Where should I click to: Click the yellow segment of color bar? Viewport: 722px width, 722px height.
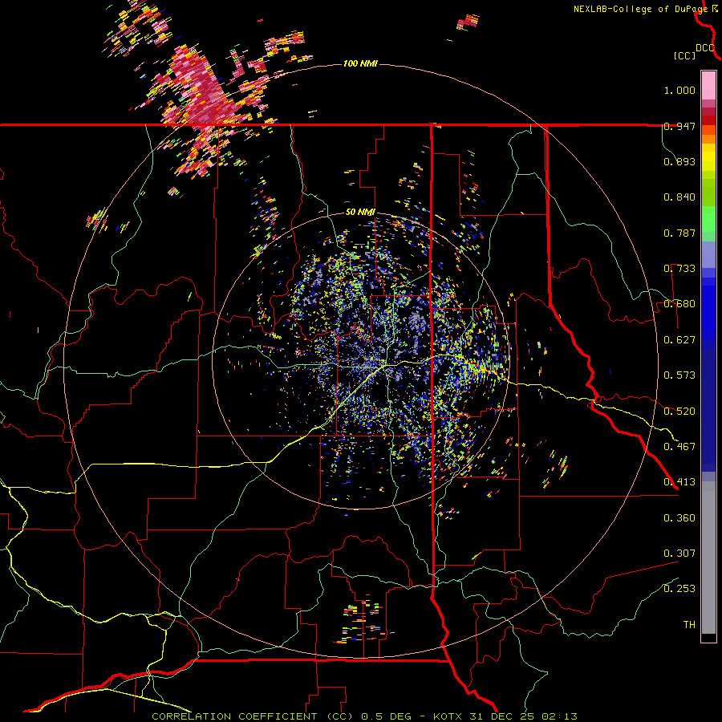coord(708,157)
